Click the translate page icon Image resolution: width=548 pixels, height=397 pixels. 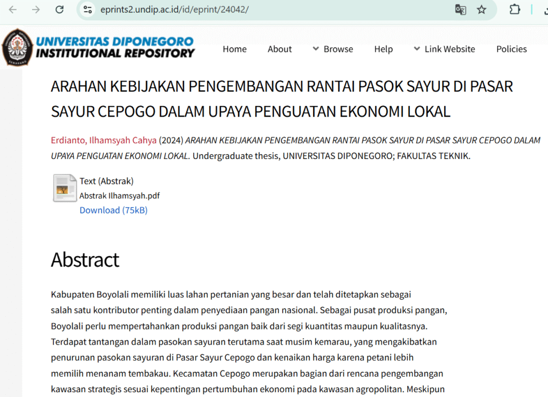[x=460, y=10]
